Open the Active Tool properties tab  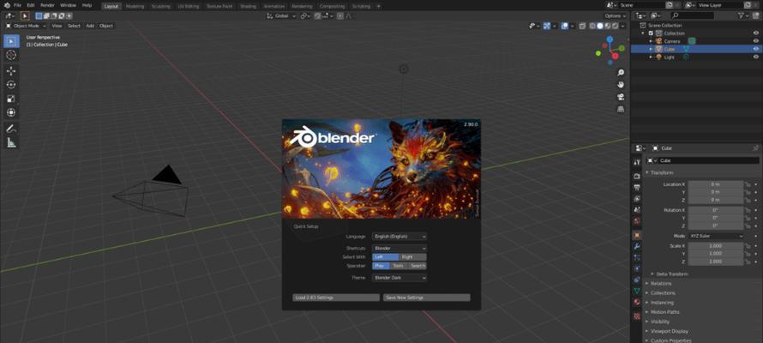pos(637,162)
